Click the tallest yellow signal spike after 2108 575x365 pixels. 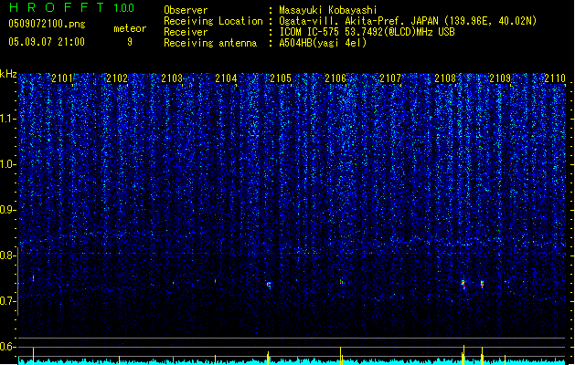pos(463,354)
